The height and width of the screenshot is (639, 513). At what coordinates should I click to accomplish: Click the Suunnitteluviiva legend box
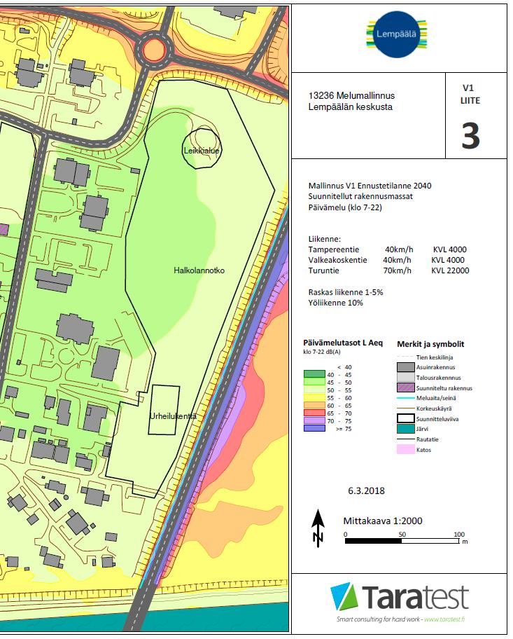(405, 418)
